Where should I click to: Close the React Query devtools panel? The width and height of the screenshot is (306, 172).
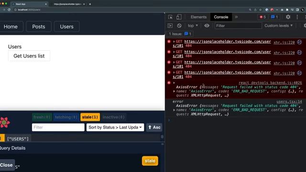click(x=7, y=165)
